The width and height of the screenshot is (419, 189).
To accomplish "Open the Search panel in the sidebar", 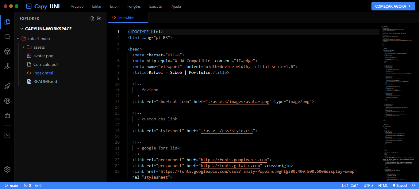I will 7,37.
